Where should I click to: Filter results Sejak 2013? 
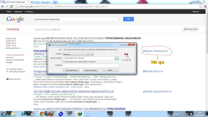[11, 41]
